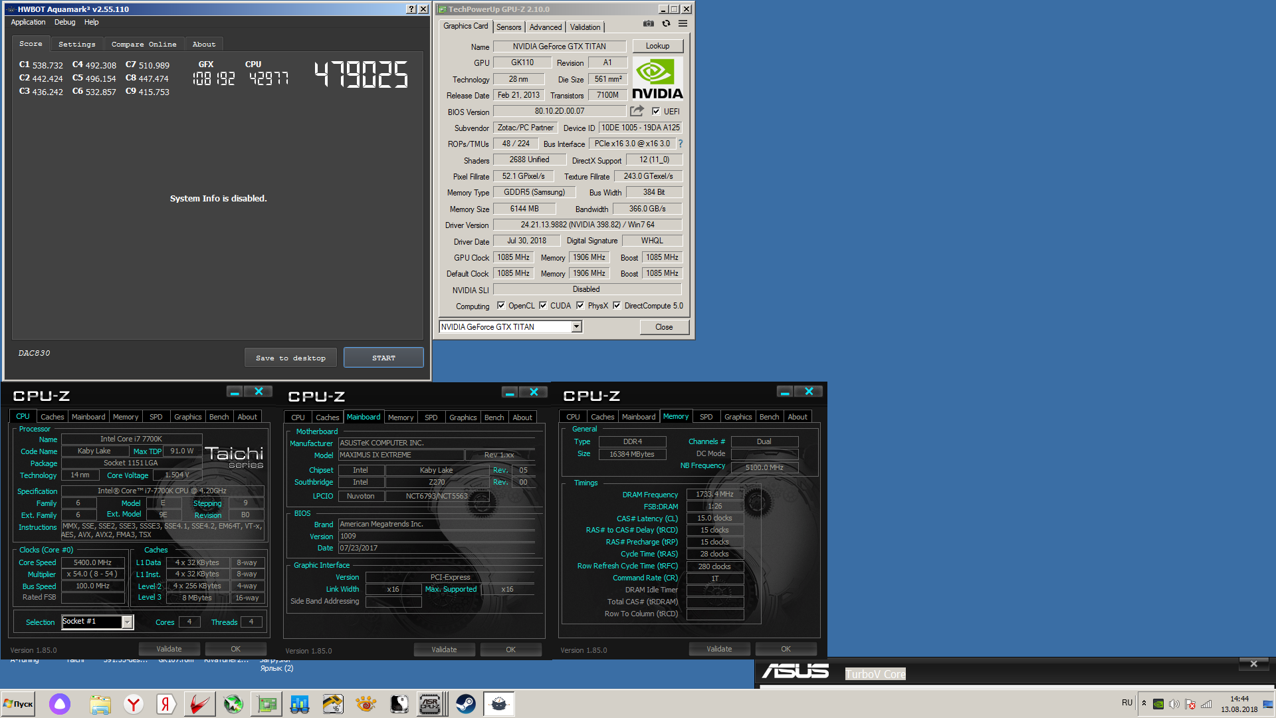Screen dimensions: 1276x718
Task: Open the Yandex Я taskbar icon
Action: pyautogui.click(x=165, y=704)
